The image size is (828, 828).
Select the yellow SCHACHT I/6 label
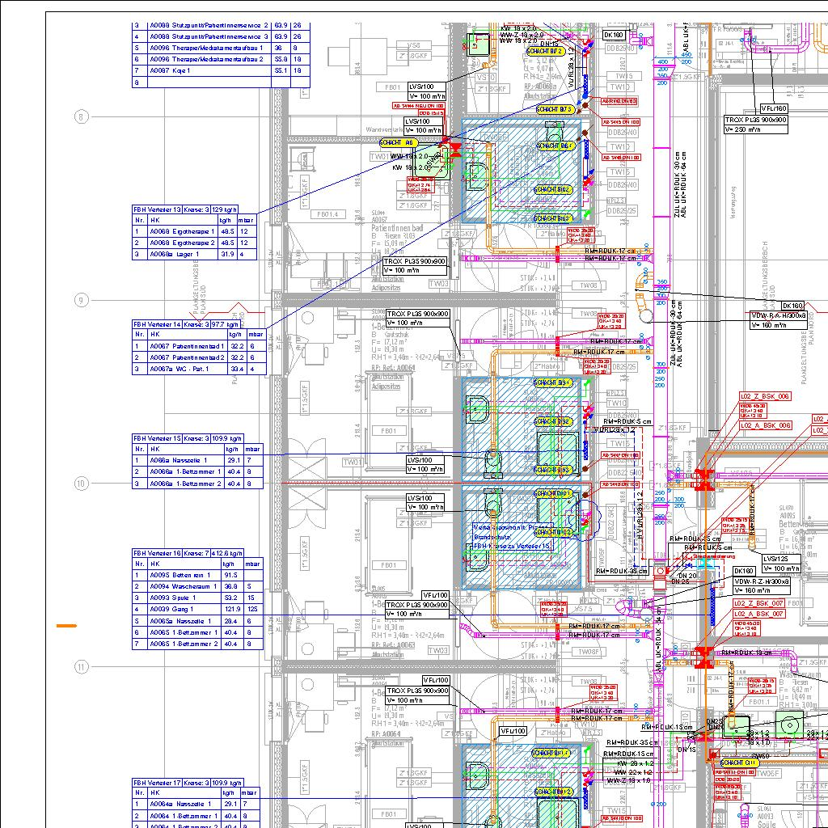[399, 142]
